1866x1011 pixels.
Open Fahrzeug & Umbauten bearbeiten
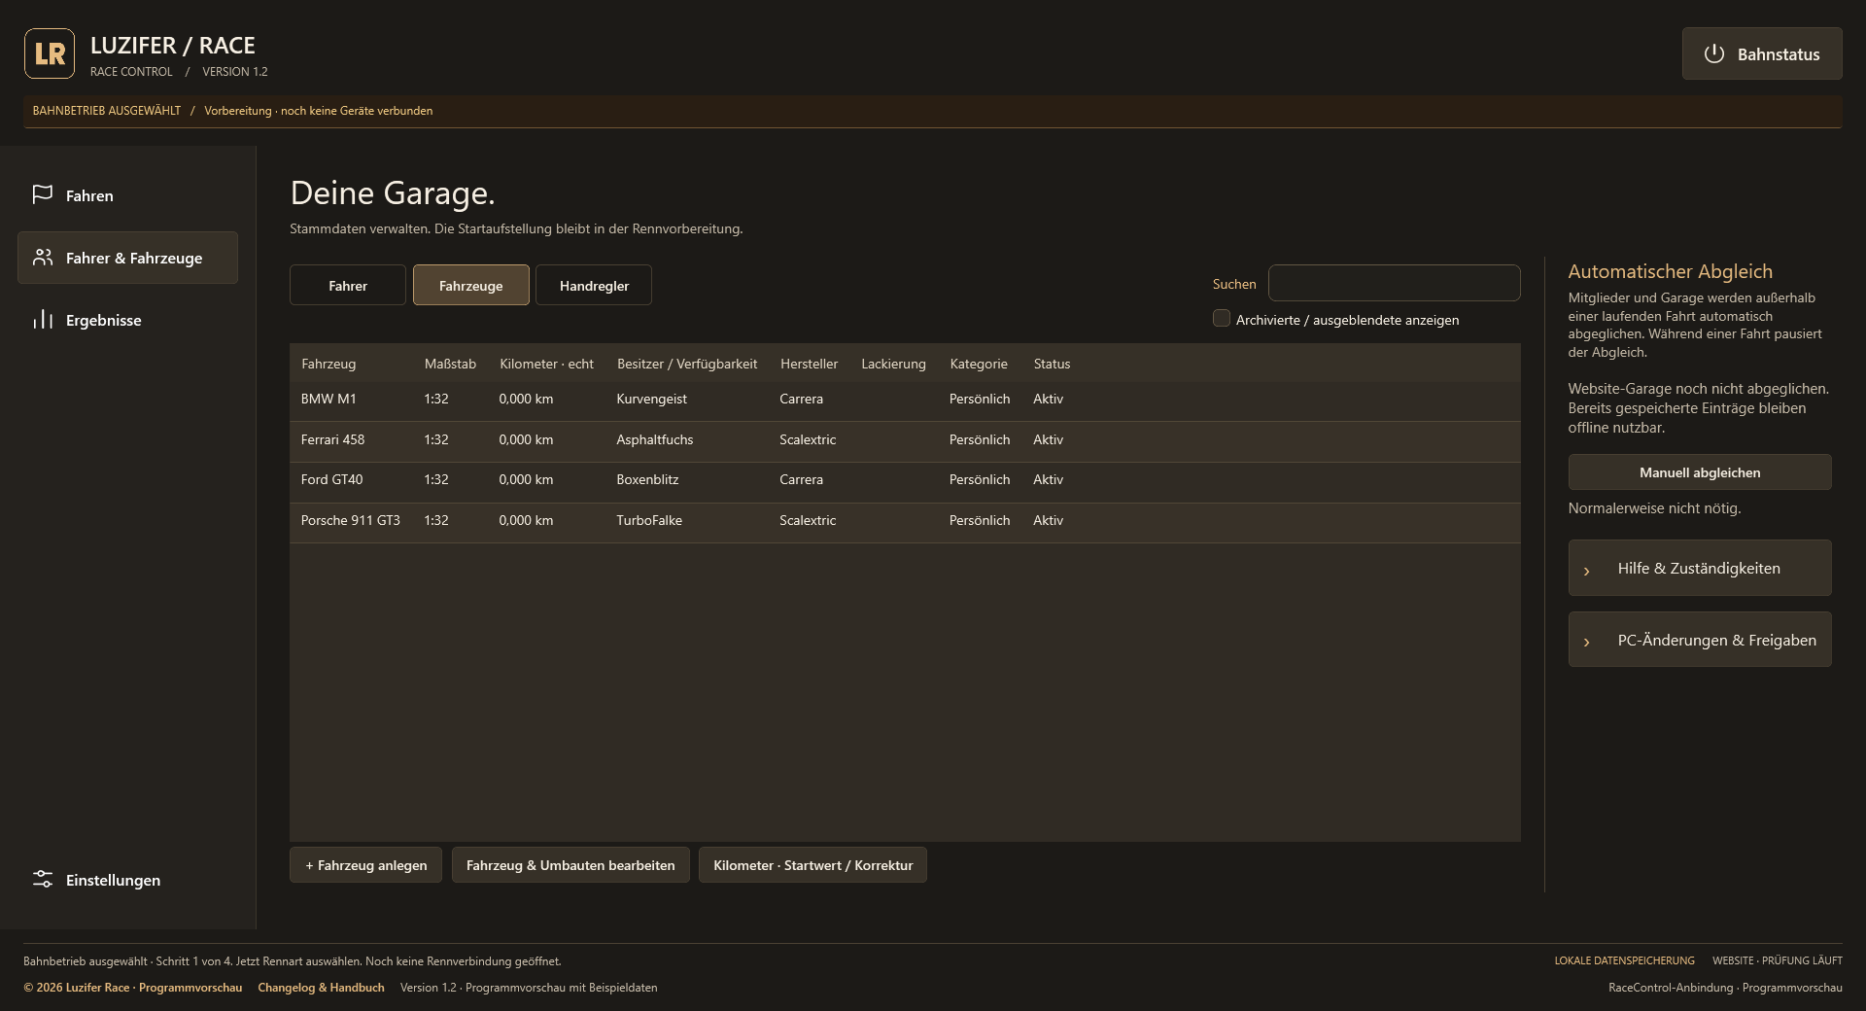(x=570, y=865)
